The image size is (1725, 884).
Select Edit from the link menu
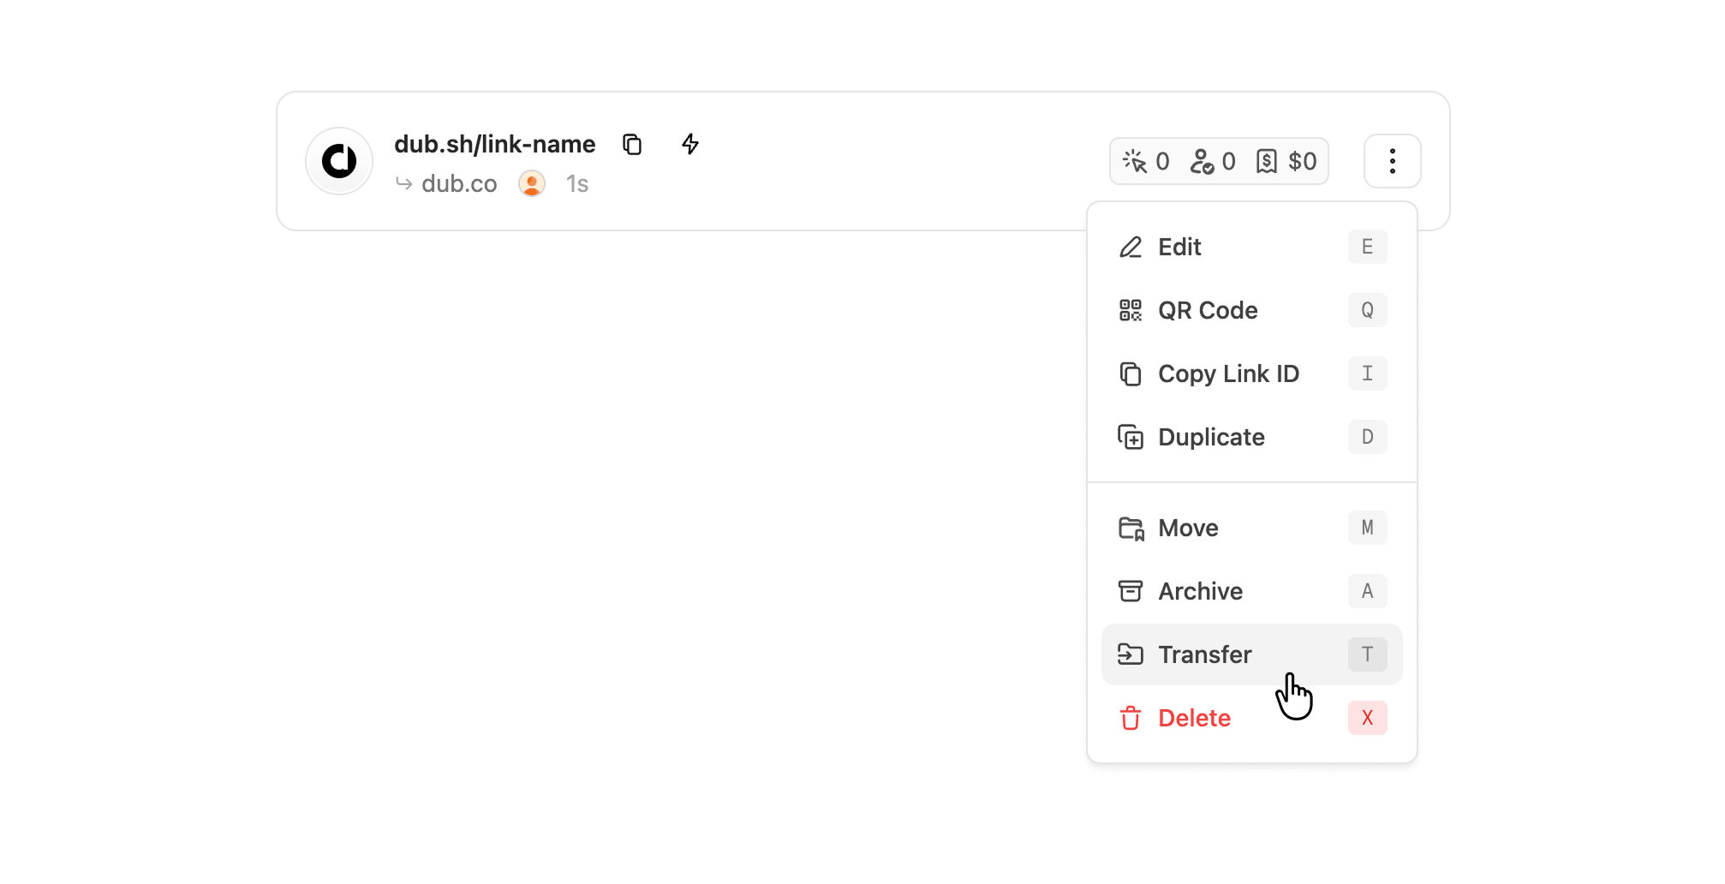[x=1252, y=247]
